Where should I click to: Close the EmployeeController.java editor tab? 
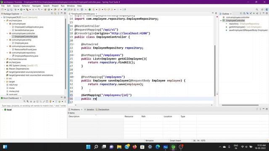pos(97,14)
